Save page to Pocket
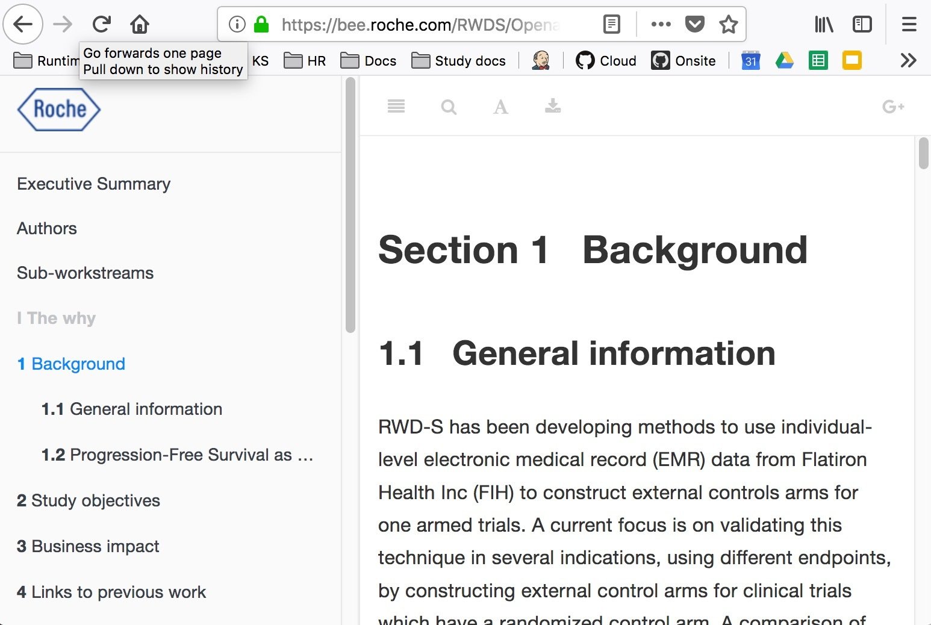 click(694, 25)
